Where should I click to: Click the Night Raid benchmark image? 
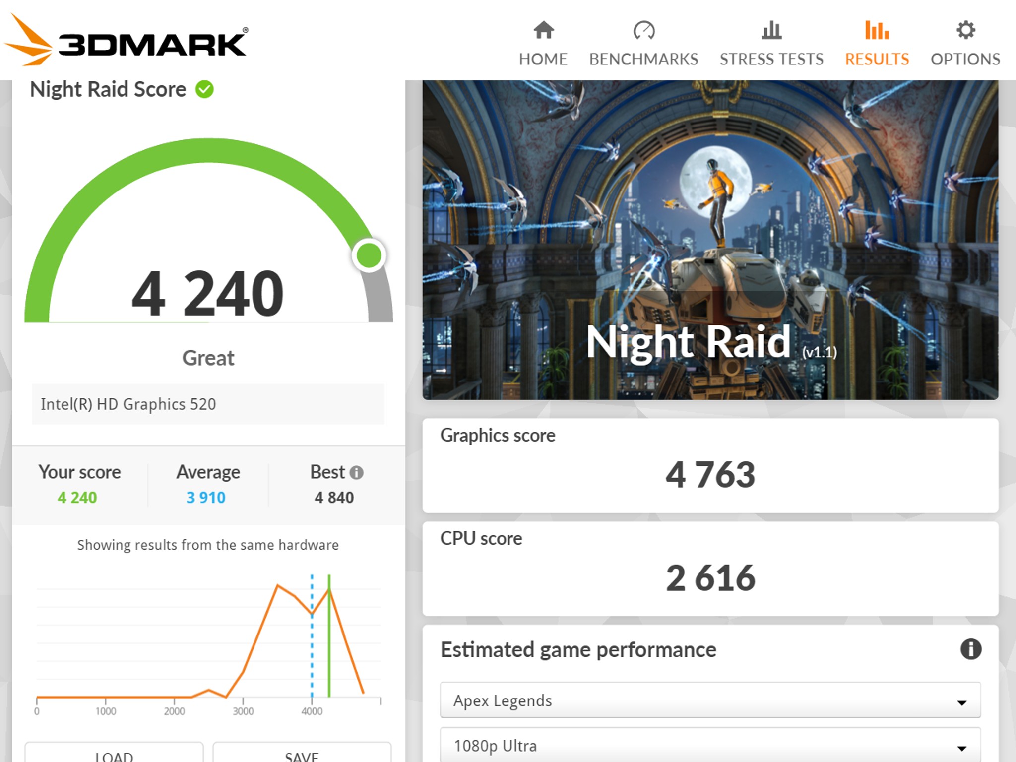710,240
